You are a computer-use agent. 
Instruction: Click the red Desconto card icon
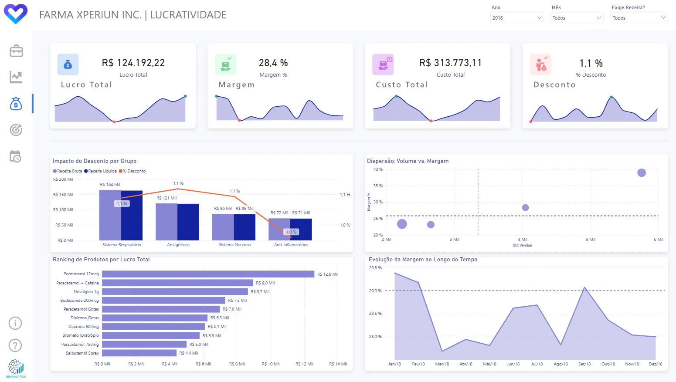coord(540,64)
